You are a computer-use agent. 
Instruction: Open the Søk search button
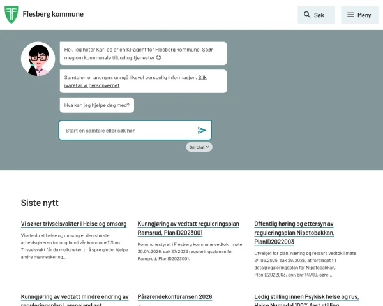pos(317,15)
